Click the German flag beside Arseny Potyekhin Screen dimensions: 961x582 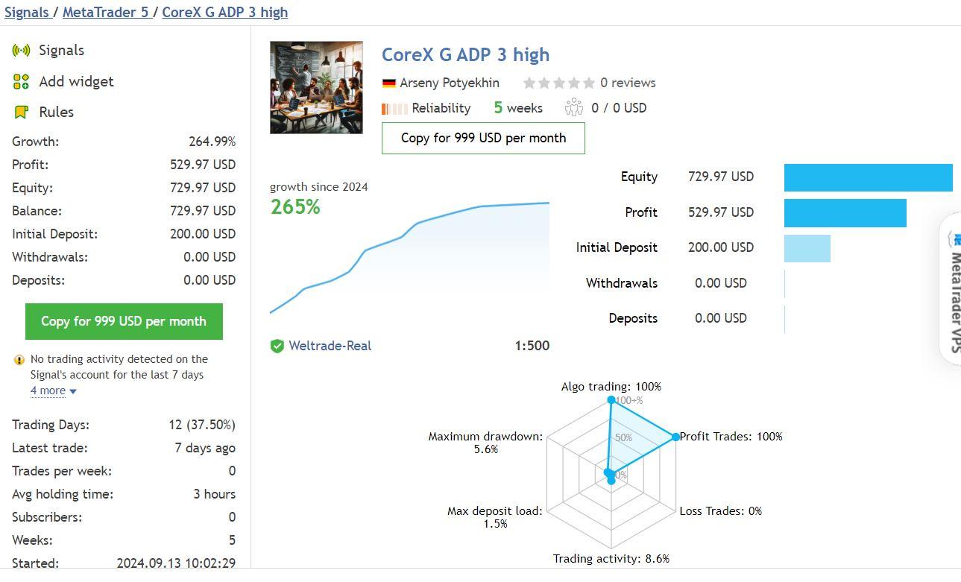pyautogui.click(x=388, y=83)
